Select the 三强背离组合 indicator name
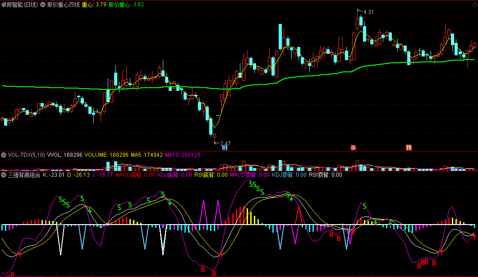 (x=24, y=175)
